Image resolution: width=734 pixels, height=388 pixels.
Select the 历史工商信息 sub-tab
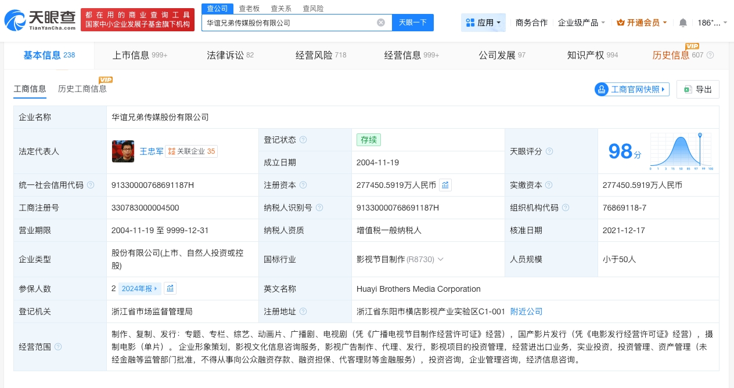[x=82, y=89]
